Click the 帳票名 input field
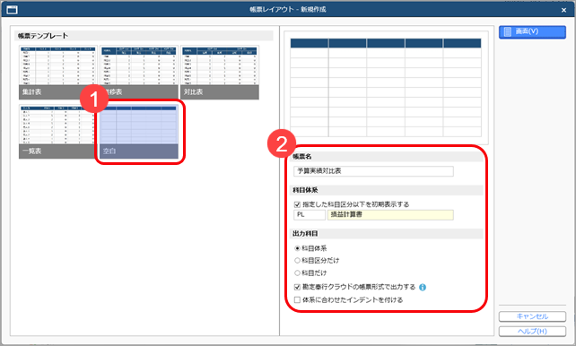Viewport: 576px width, 346px height. 373,171
